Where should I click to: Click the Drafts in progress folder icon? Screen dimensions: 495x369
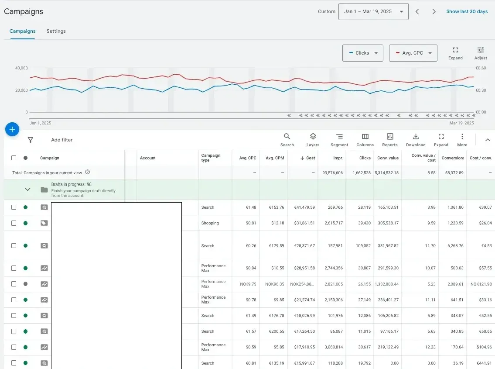44,190
